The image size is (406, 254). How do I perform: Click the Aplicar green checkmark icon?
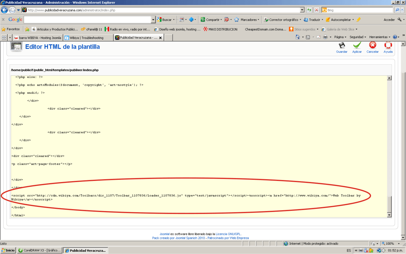357,45
